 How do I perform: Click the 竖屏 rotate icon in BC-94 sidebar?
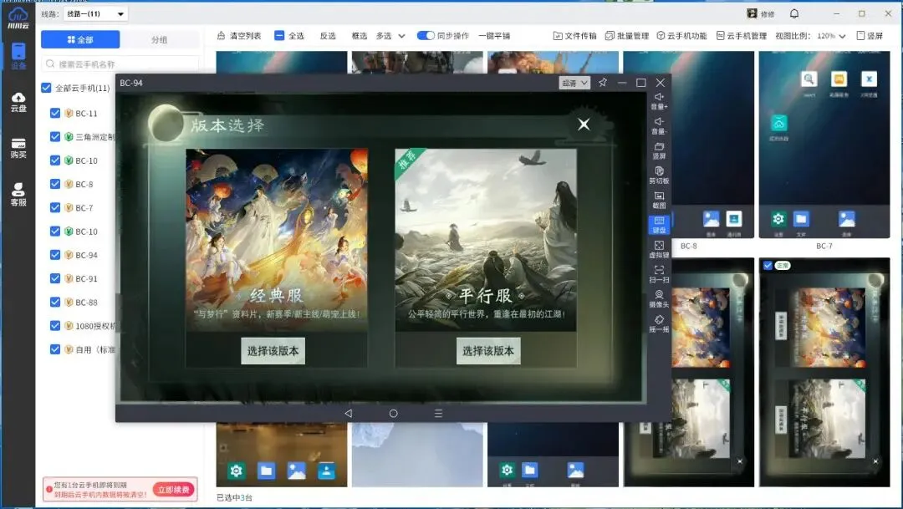click(x=659, y=150)
